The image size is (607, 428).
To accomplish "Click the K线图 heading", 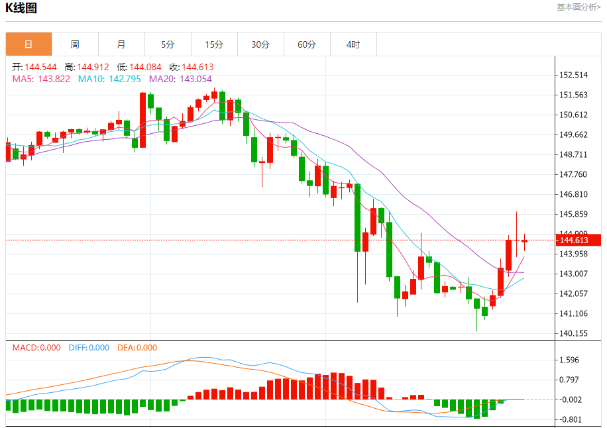I will (x=21, y=8).
